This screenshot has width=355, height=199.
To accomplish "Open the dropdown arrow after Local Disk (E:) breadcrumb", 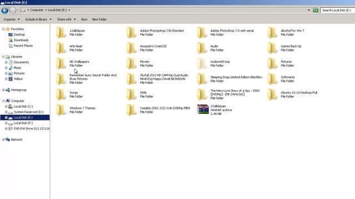I will pyautogui.click(x=69, y=10).
